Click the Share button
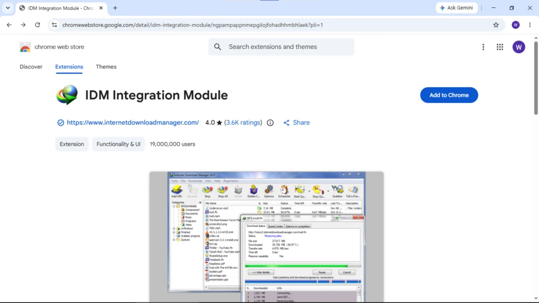 (x=296, y=123)
